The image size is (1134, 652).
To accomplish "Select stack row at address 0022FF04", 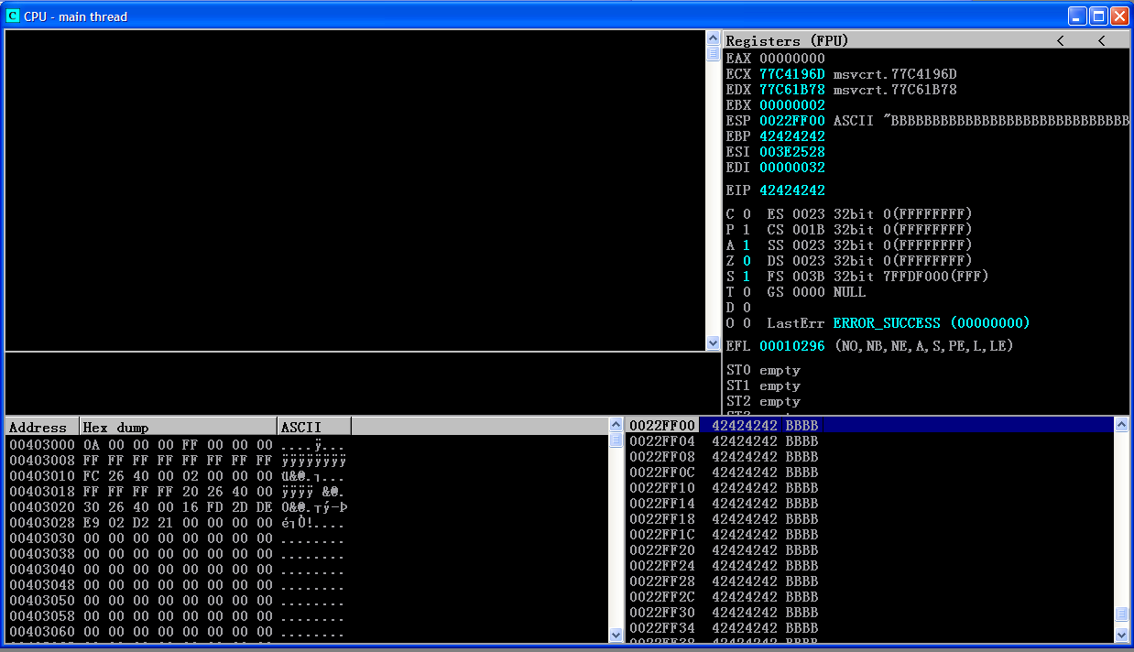I will [724, 441].
